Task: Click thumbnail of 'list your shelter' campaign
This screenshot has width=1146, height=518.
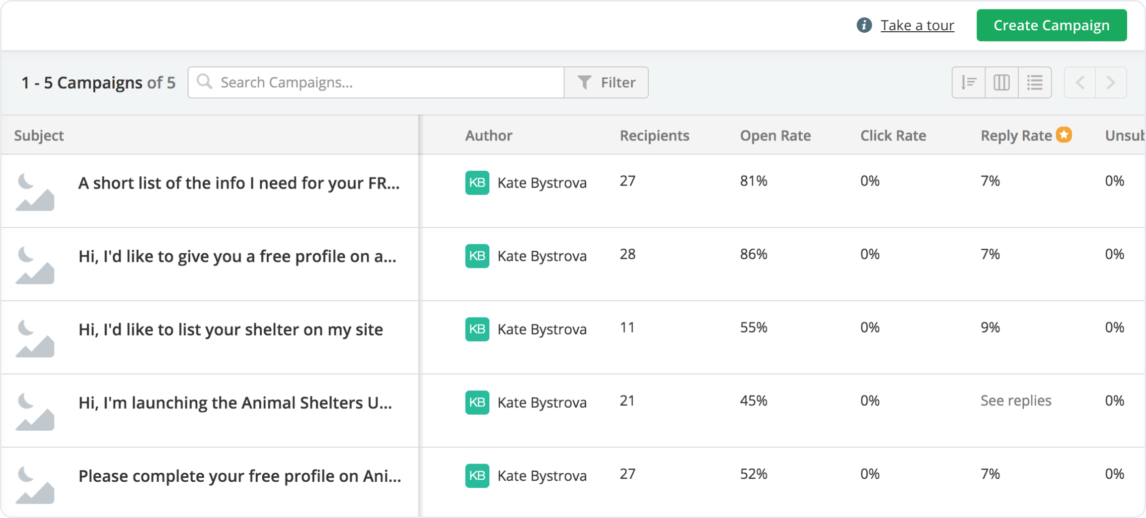Action: (x=35, y=338)
